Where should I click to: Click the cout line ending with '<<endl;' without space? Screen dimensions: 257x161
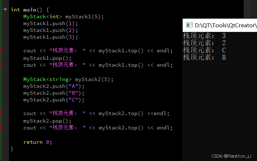pyautogui.click(x=96, y=113)
